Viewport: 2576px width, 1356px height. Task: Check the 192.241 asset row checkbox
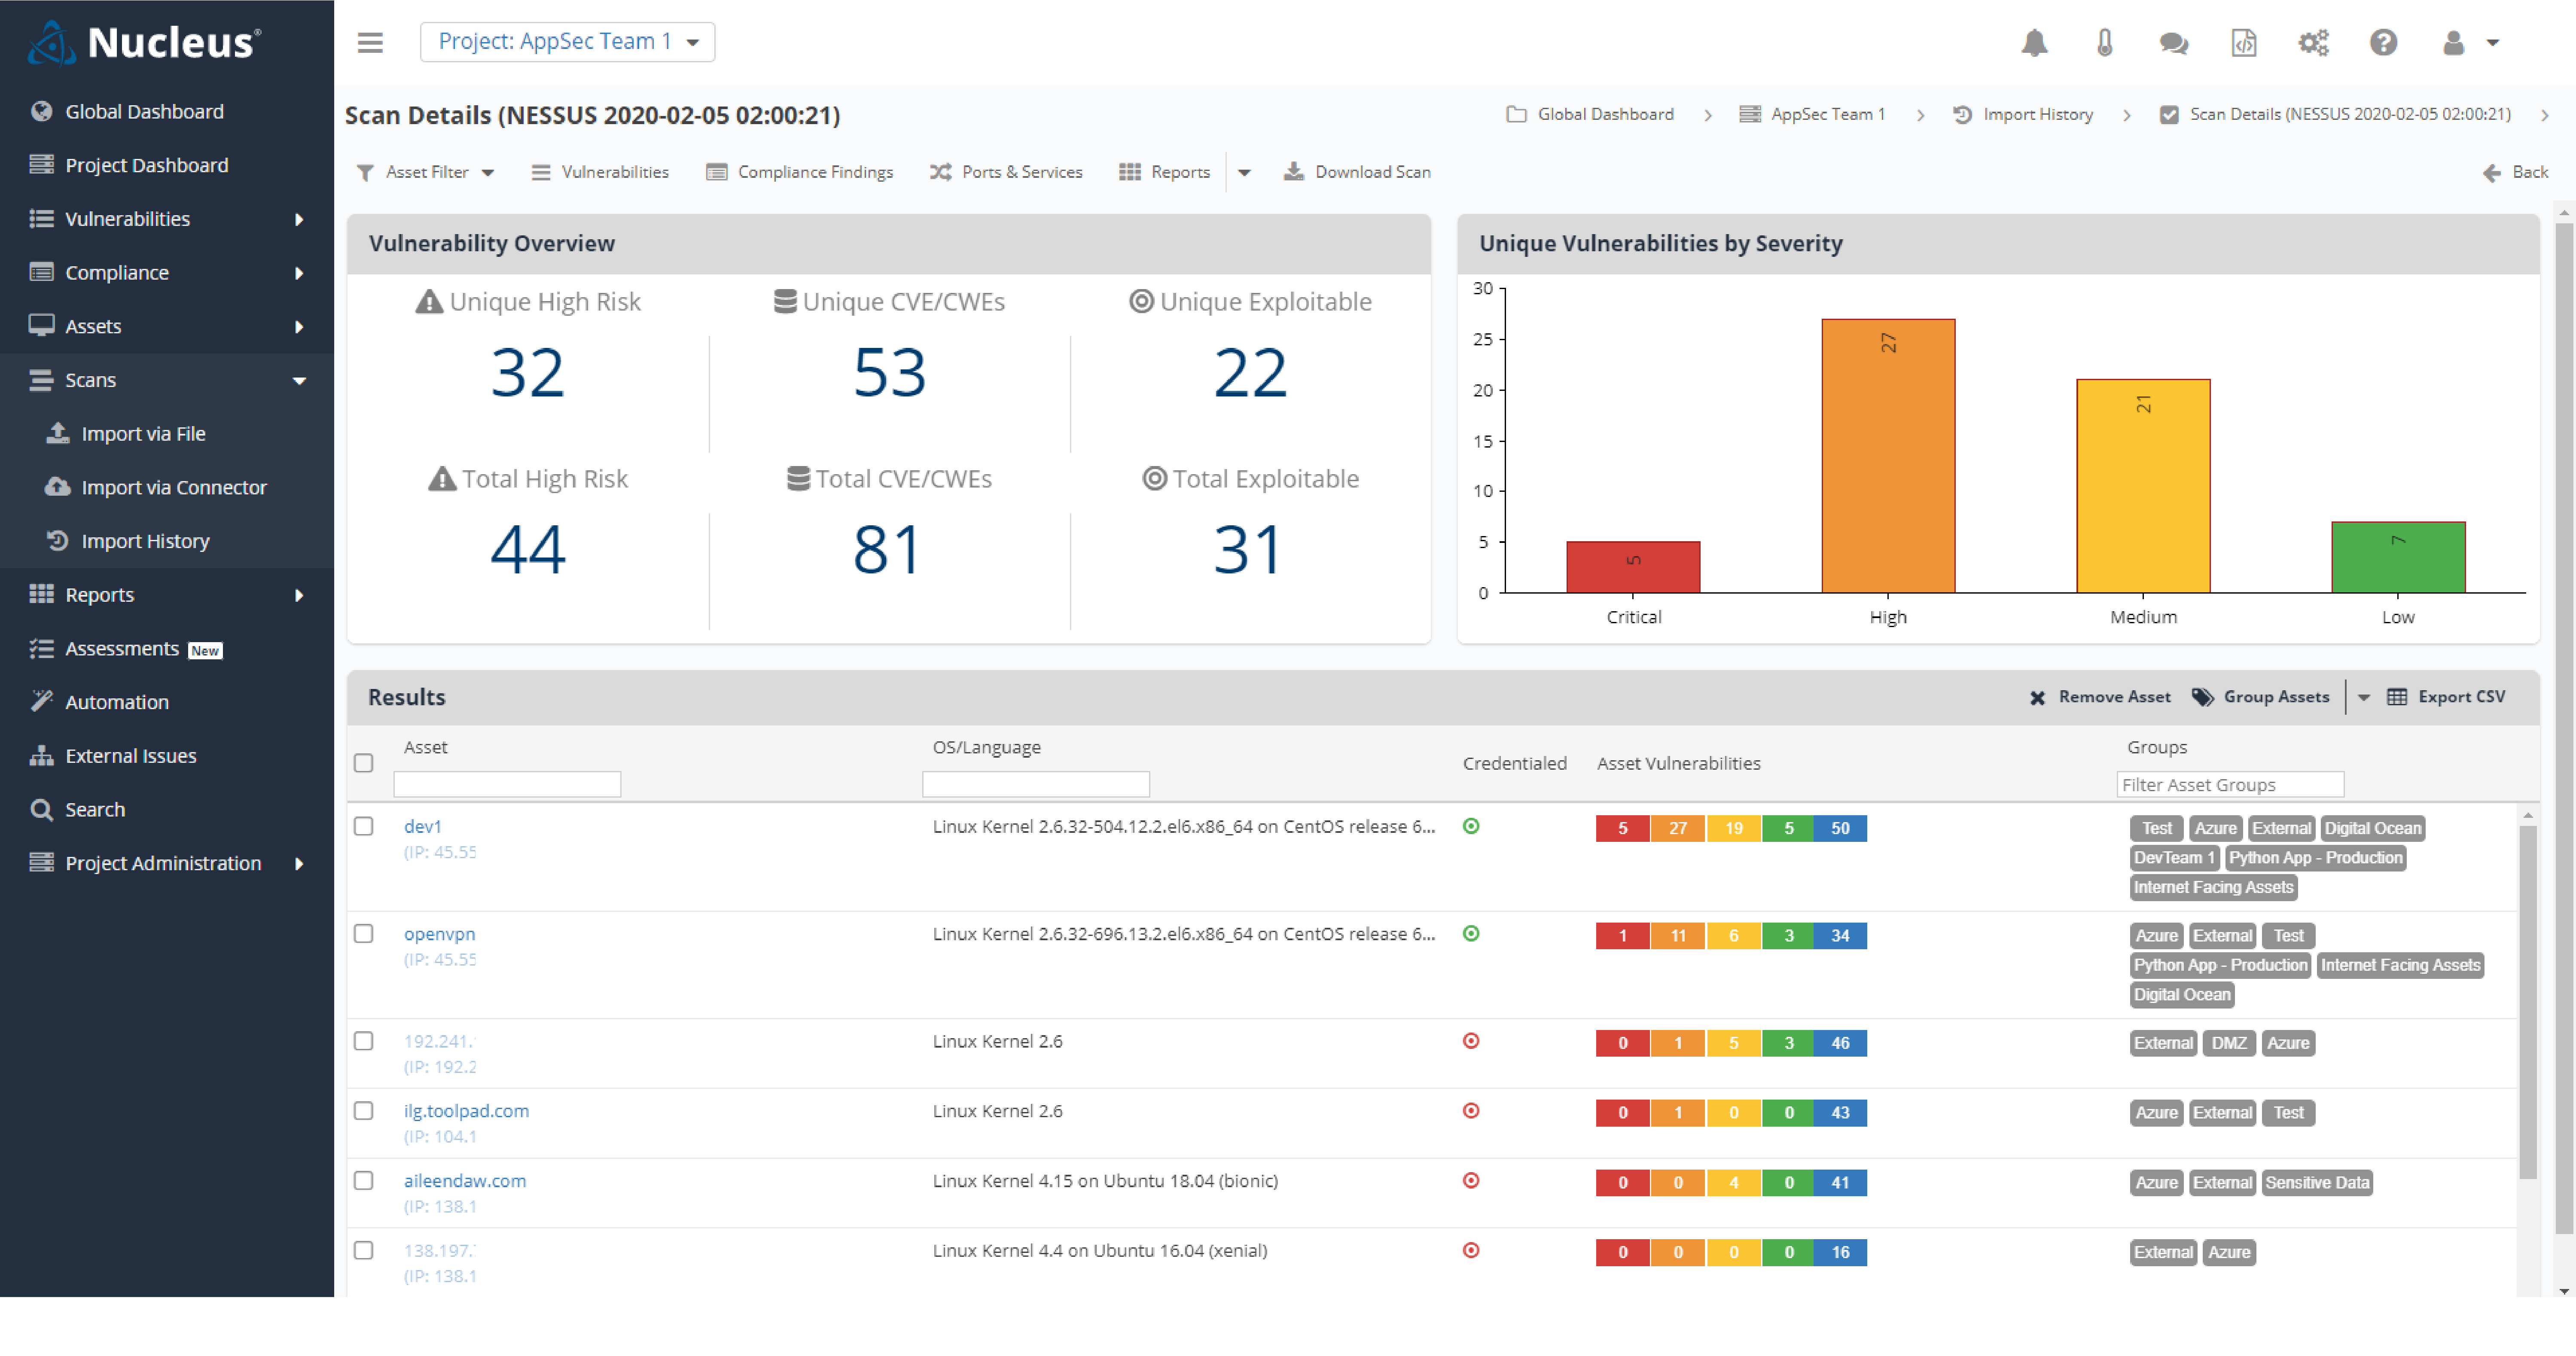[x=364, y=1041]
